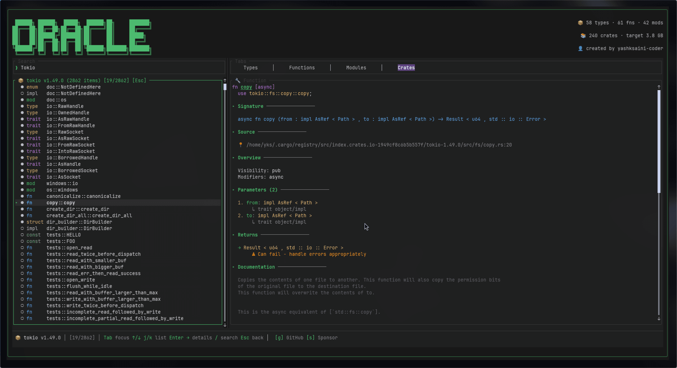Click the hollow circle beside impl dir_builder::DirBuilder
This screenshot has height=368, width=677.
click(x=22, y=229)
